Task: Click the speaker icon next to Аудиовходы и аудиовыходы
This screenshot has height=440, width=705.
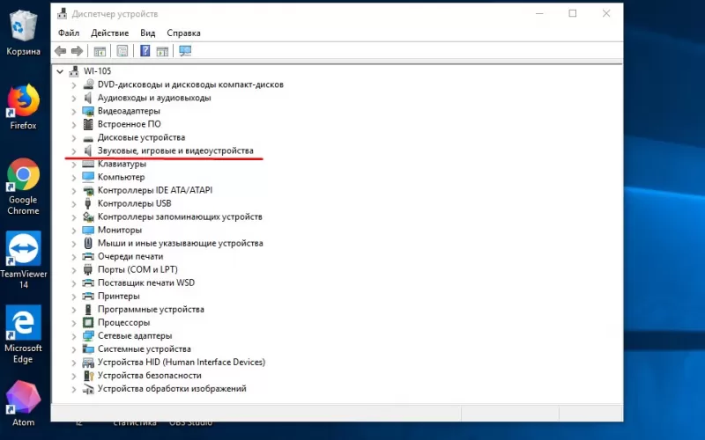Action: pyautogui.click(x=88, y=98)
